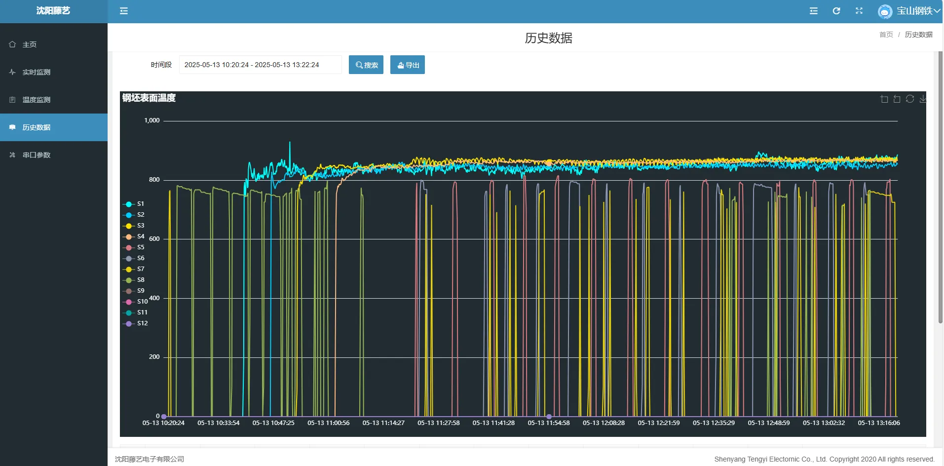This screenshot has width=944, height=466.
Task: Go to 串口参数 in the sidebar
Action: point(37,155)
